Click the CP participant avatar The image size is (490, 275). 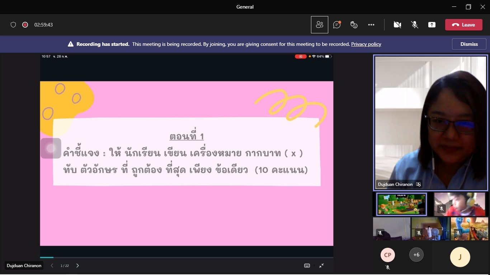387,255
